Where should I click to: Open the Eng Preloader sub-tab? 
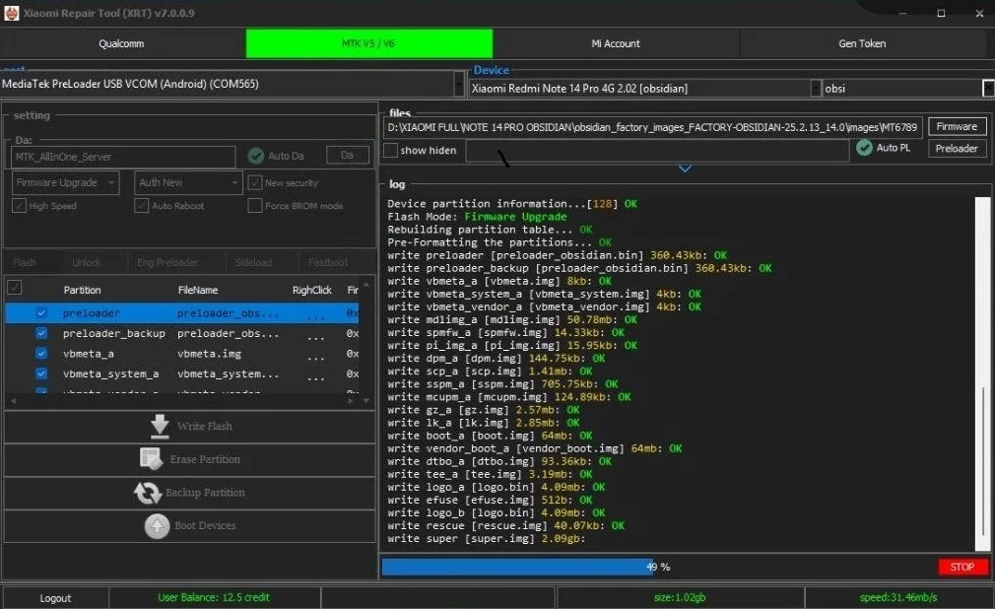click(167, 262)
